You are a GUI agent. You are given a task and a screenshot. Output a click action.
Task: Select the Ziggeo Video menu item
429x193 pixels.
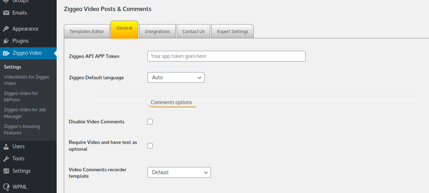pyautogui.click(x=28, y=53)
